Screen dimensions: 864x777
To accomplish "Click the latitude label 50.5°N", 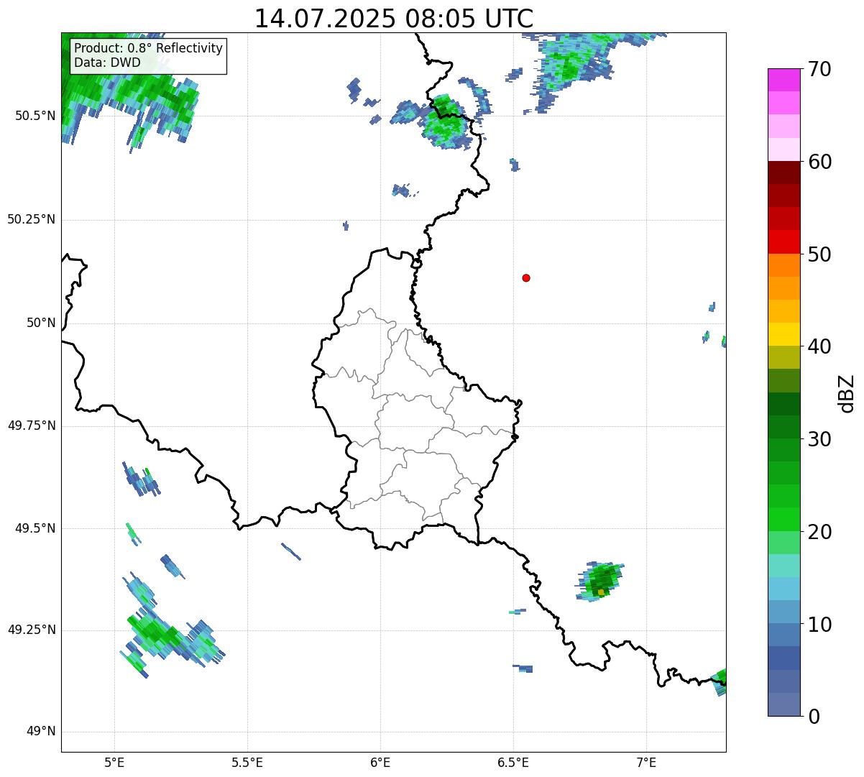I will [35, 116].
